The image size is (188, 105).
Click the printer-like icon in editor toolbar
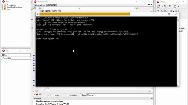pyautogui.click(x=35, y=8)
